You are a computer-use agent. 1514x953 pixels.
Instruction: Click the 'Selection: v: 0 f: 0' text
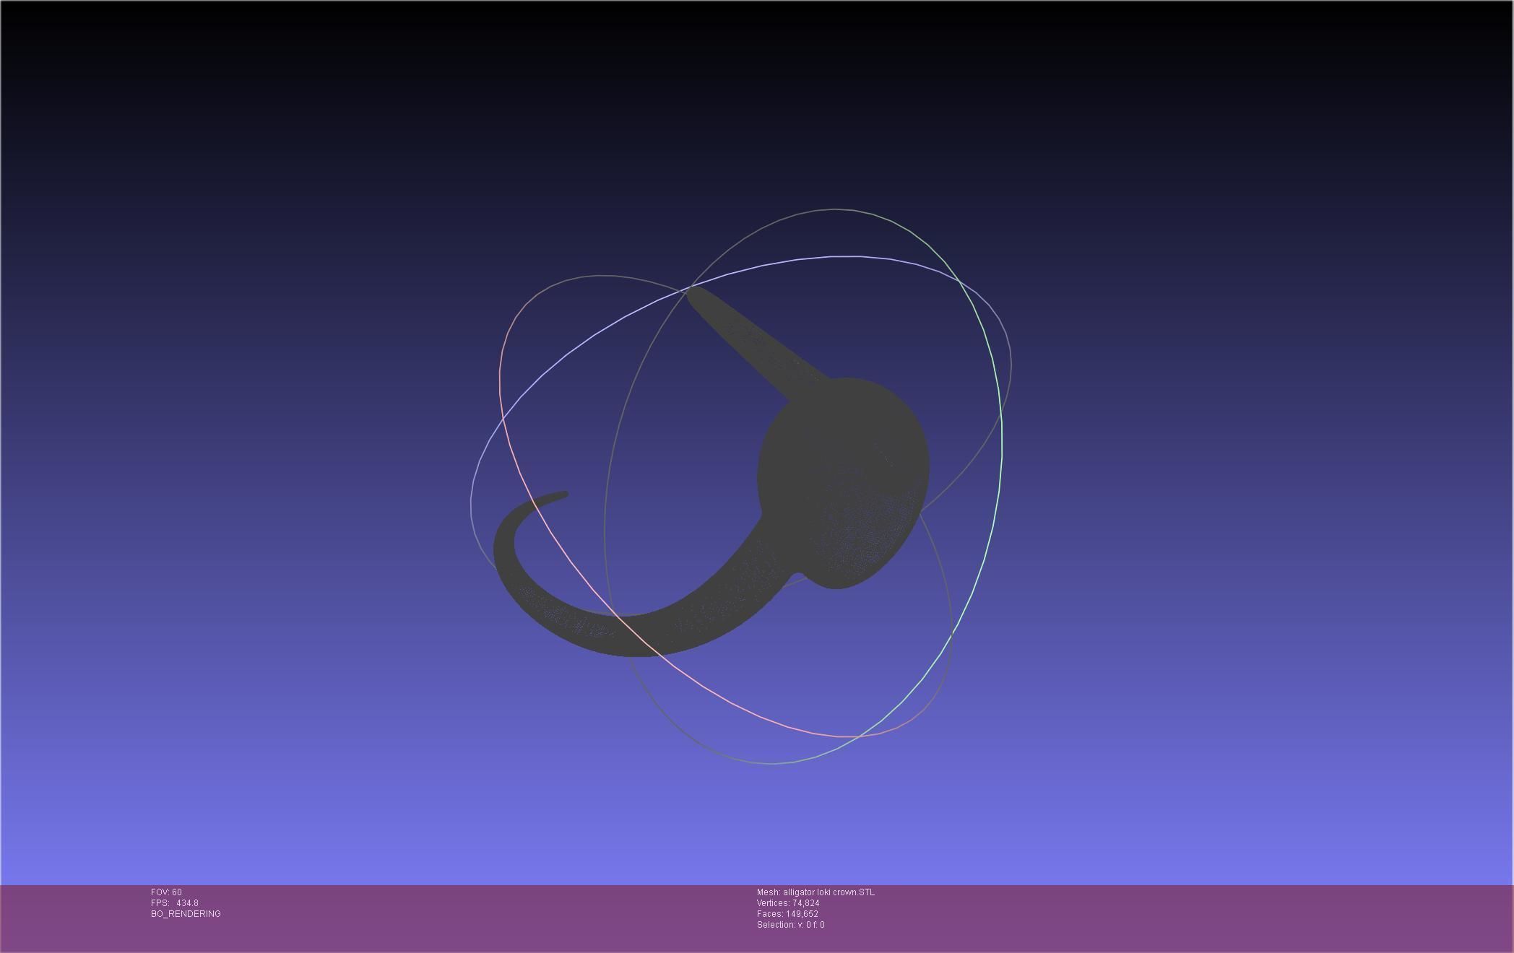point(790,925)
